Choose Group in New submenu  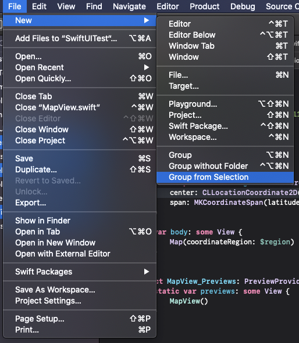pyautogui.click(x=225, y=155)
